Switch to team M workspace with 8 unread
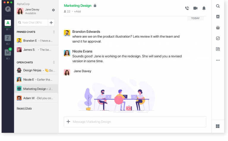The image size is (228, 141). click(x=8, y=53)
